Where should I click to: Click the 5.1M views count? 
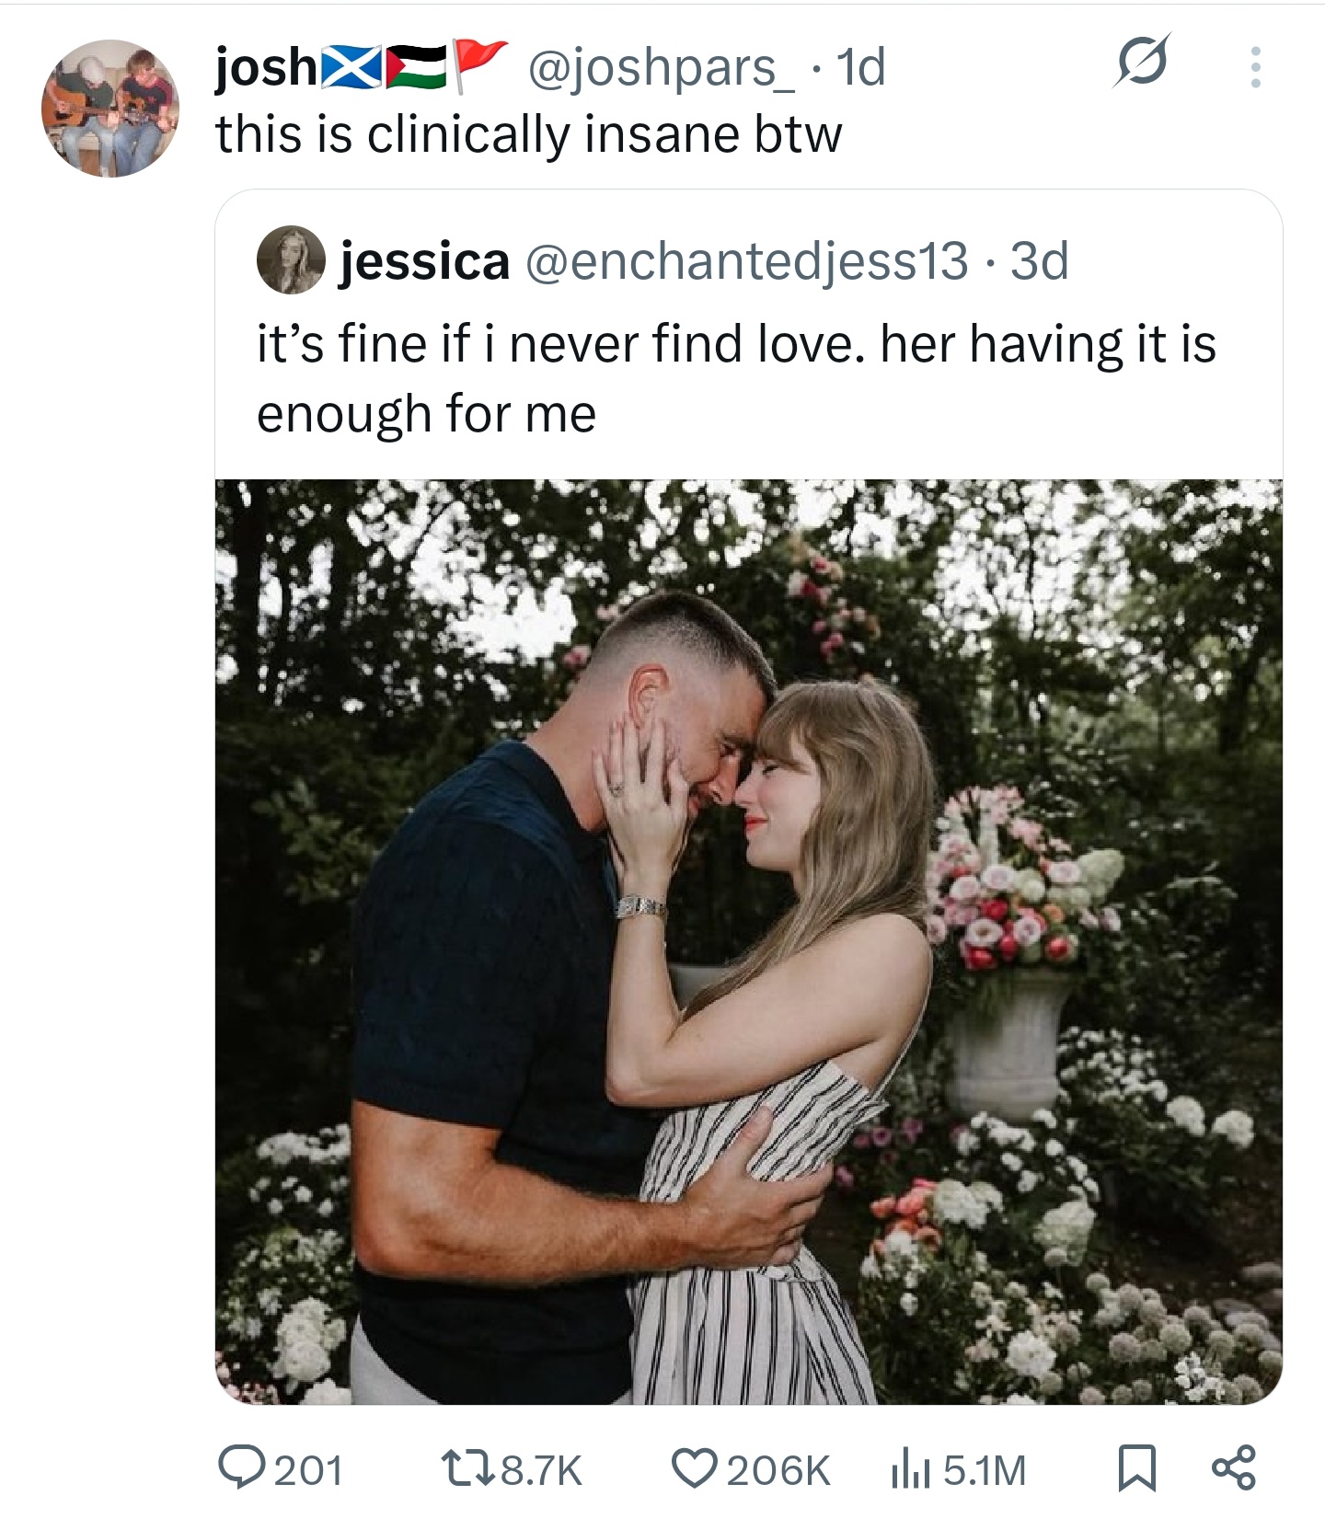(984, 1469)
